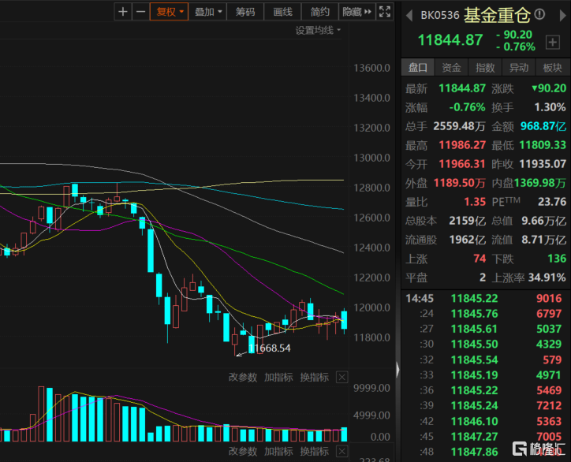Click the 14:45 tick row
This screenshot has height=462, width=571.
click(x=486, y=299)
